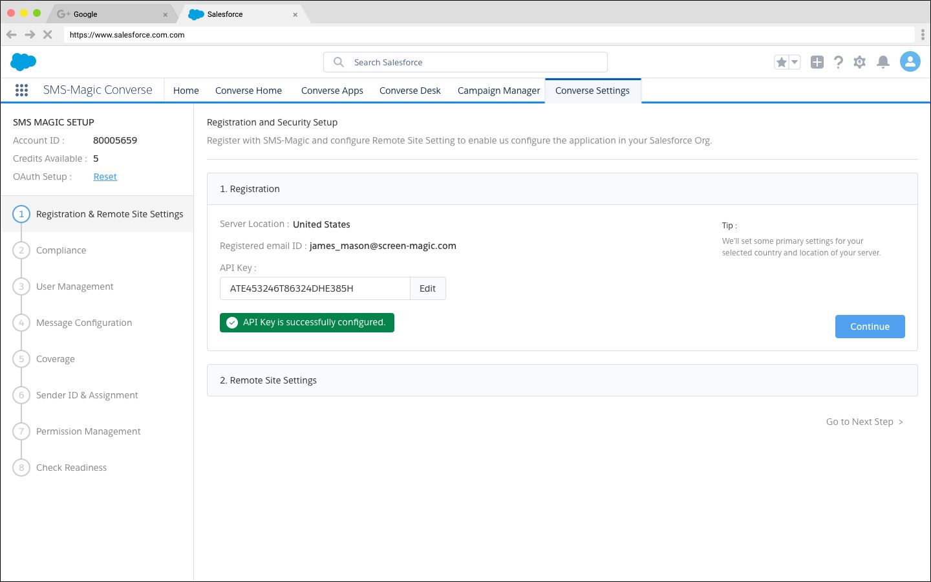
Task: Click the global actions plus icon
Action: 817,62
